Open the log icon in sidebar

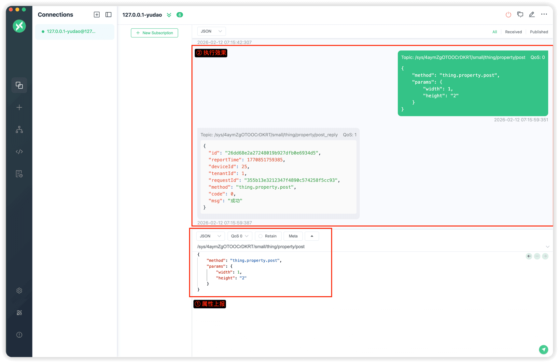click(x=19, y=174)
